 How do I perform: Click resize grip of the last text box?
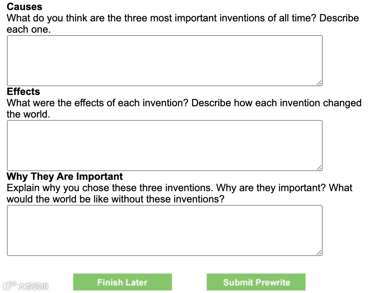tap(319, 253)
